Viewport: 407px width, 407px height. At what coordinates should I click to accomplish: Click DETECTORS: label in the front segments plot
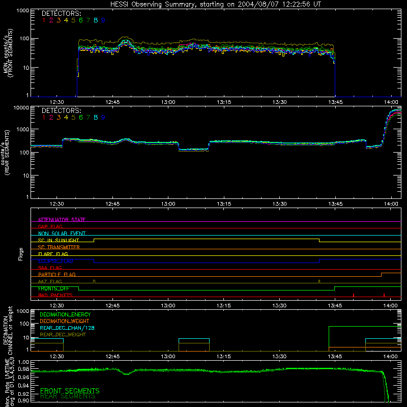coord(61,14)
